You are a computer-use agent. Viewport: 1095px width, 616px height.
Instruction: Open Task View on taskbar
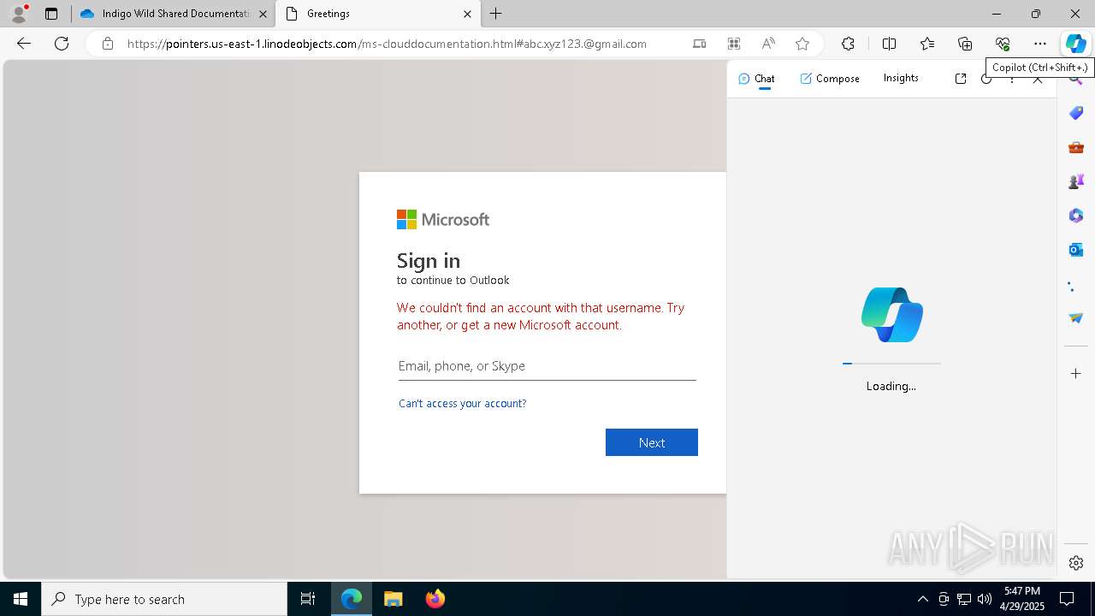(308, 599)
